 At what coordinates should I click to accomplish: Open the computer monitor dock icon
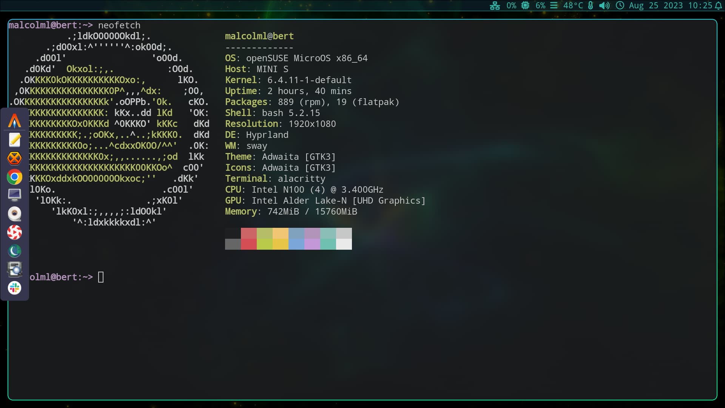point(14,195)
